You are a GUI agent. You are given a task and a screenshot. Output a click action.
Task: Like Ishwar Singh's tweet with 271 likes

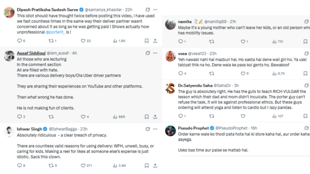pos(83,165)
